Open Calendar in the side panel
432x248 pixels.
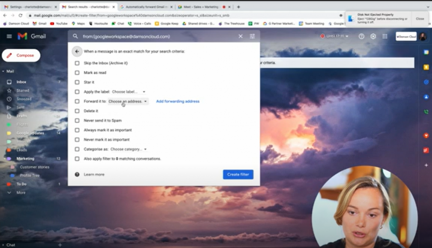[x=426, y=52]
